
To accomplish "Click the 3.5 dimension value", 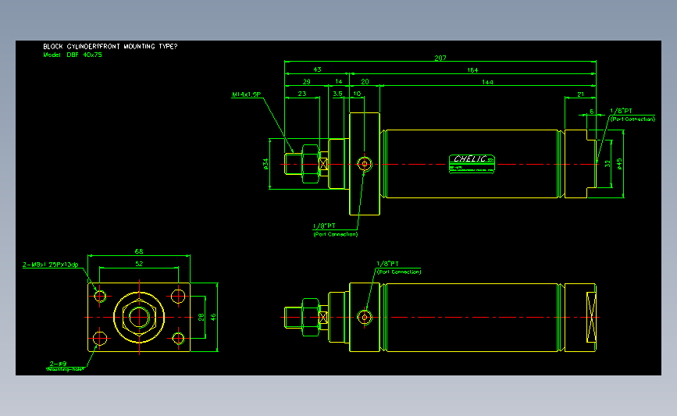I will click(x=337, y=94).
